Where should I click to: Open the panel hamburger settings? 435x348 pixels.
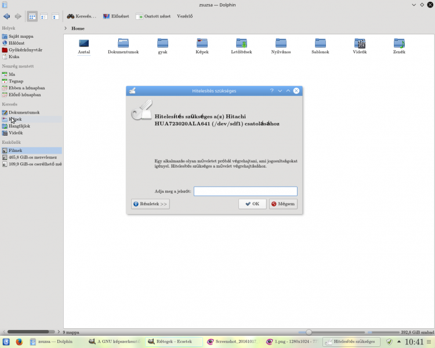429,342
